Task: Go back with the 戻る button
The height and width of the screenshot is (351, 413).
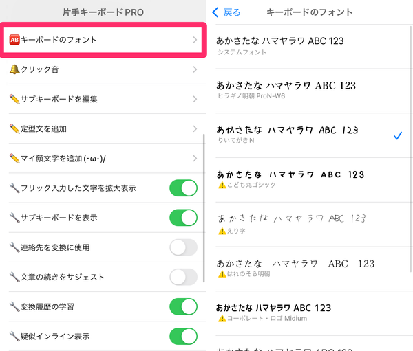Action: 226,12
